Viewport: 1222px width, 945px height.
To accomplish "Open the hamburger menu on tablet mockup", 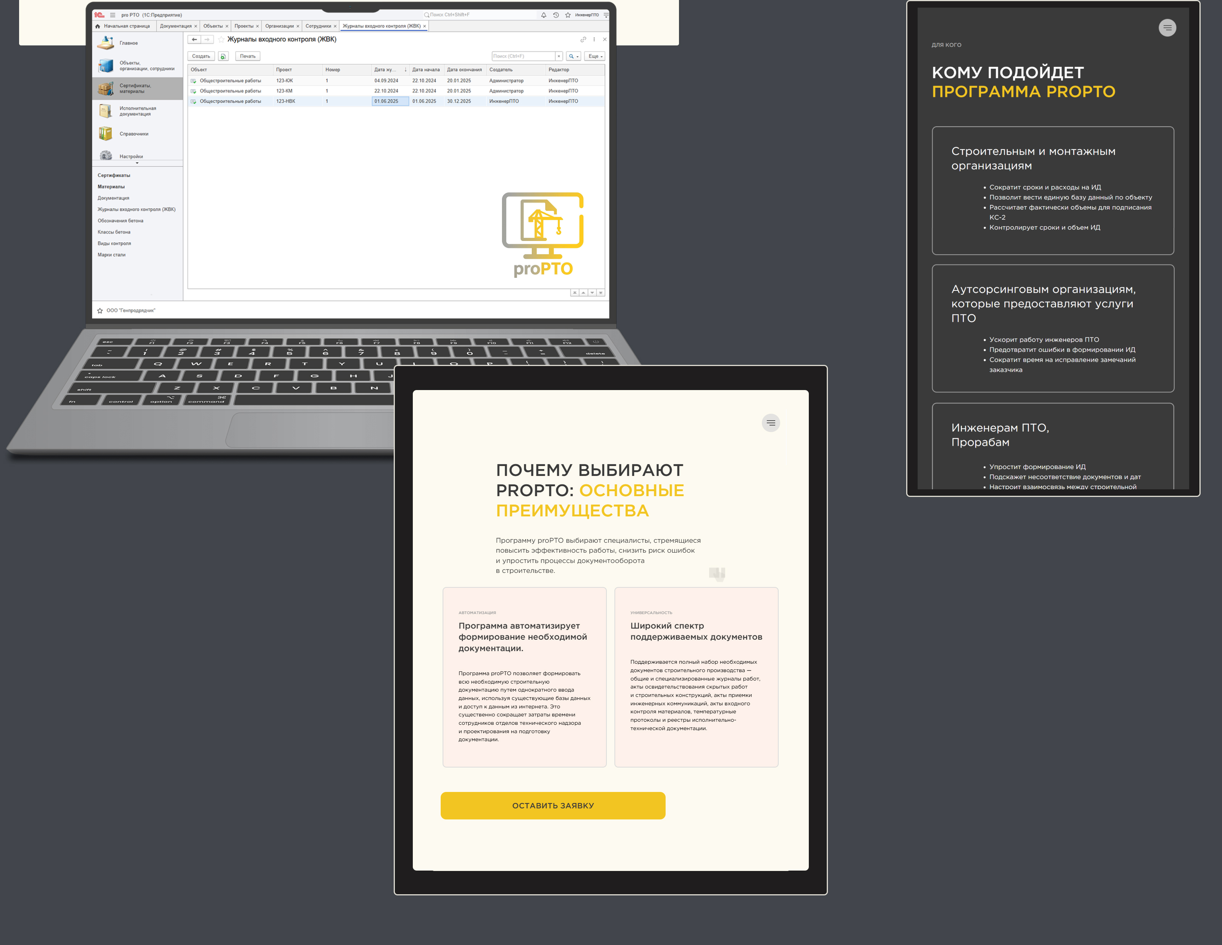I will 771,423.
